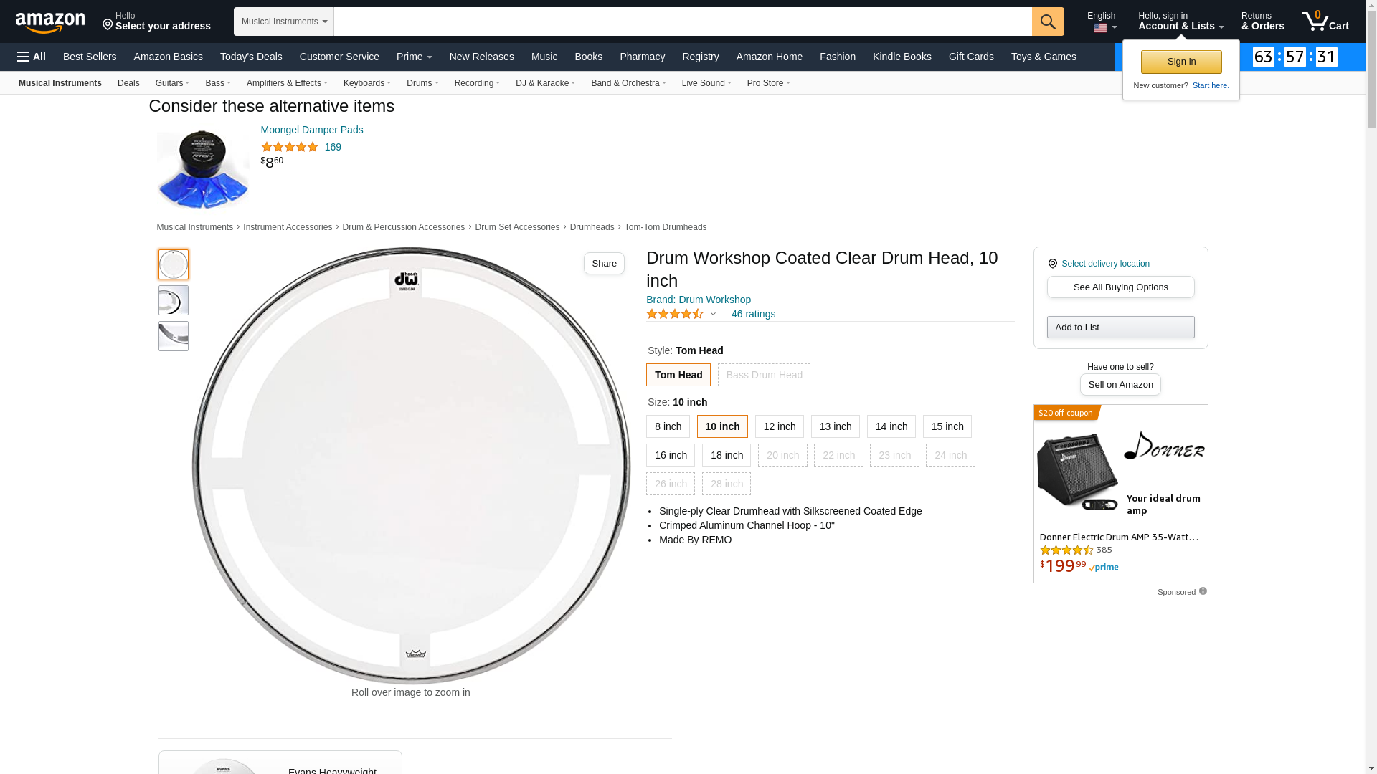The image size is (1377, 774).
Task: Click the Moongel Damper Pads star rating
Action: [x=290, y=147]
